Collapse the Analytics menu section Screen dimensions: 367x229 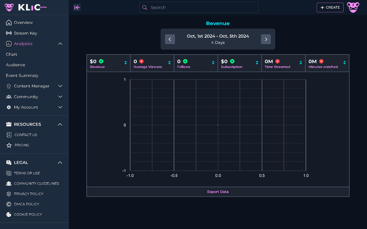click(60, 44)
